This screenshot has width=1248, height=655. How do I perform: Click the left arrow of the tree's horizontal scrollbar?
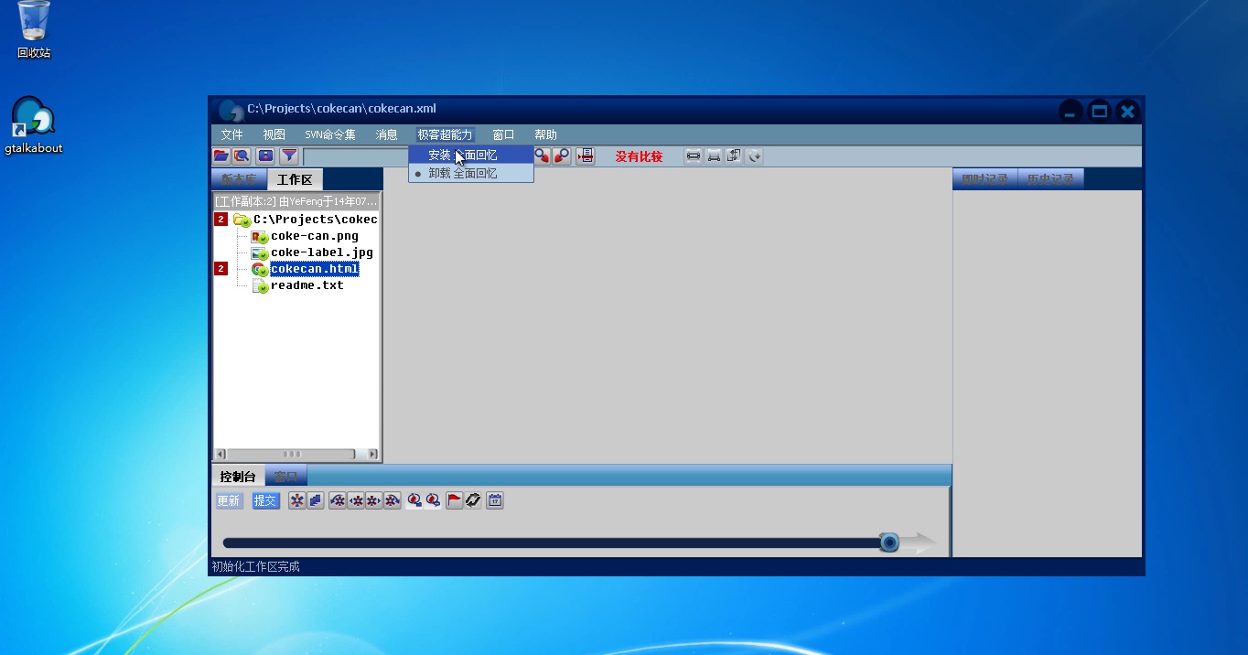point(220,454)
